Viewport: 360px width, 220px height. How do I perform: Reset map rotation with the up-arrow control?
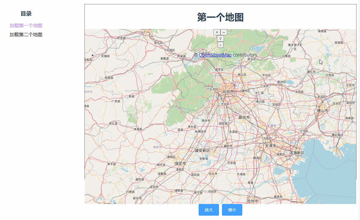click(x=220, y=38)
